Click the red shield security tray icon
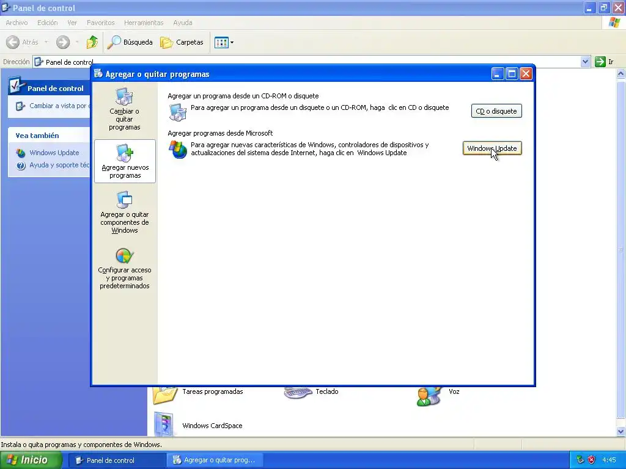This screenshot has width=626, height=469. [x=591, y=460]
